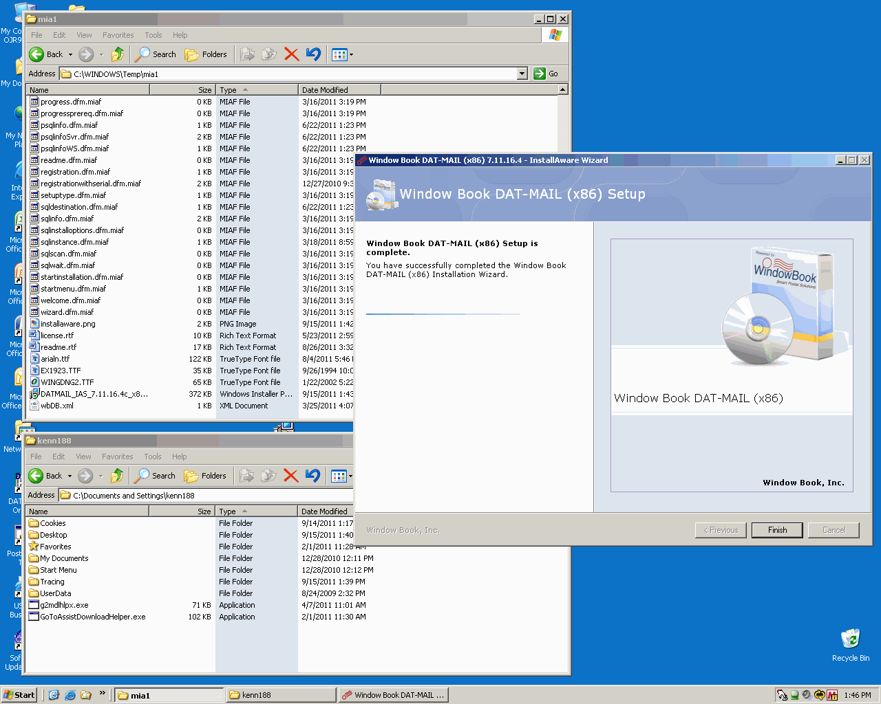Open View menu in kenn188 window
This screenshot has width=881, height=704.
click(x=83, y=456)
